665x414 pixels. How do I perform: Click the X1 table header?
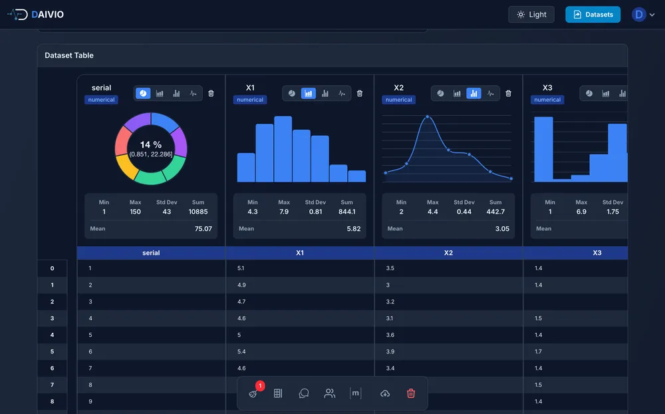click(x=300, y=253)
